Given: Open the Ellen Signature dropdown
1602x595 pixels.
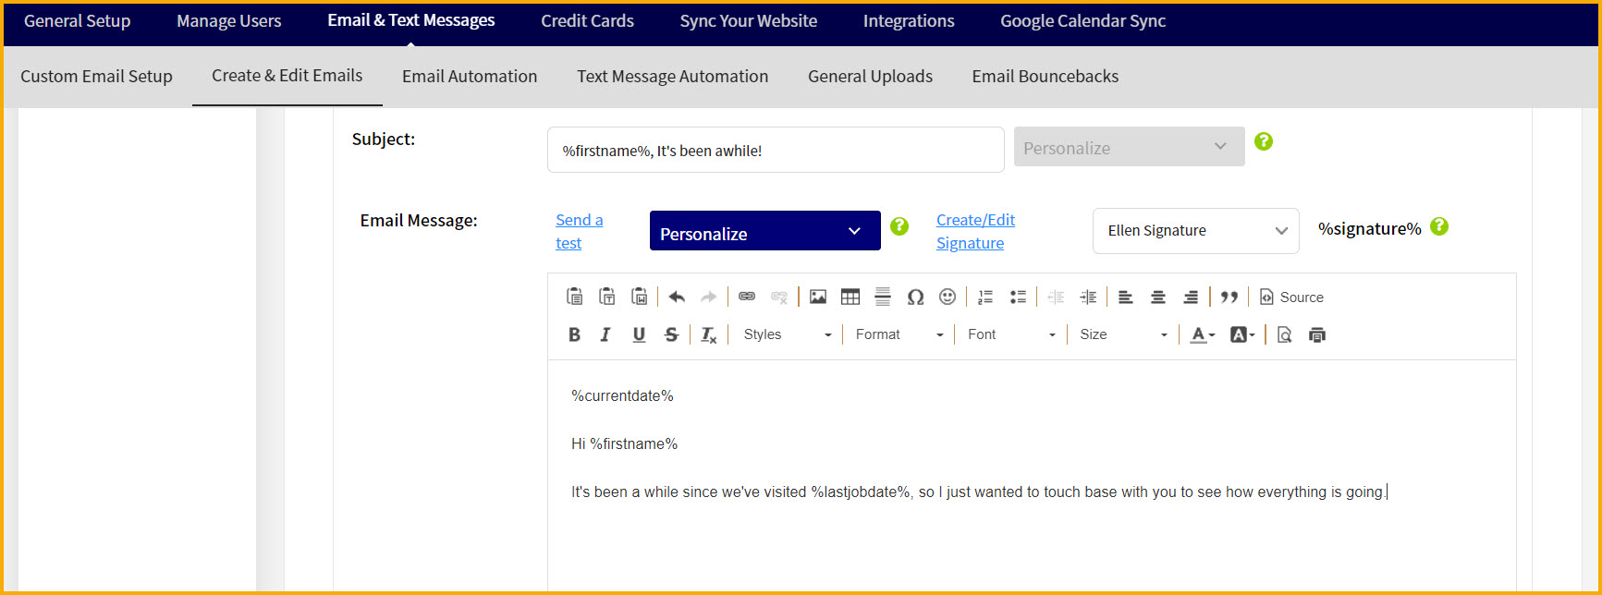Looking at the screenshot, I should tap(1196, 231).
